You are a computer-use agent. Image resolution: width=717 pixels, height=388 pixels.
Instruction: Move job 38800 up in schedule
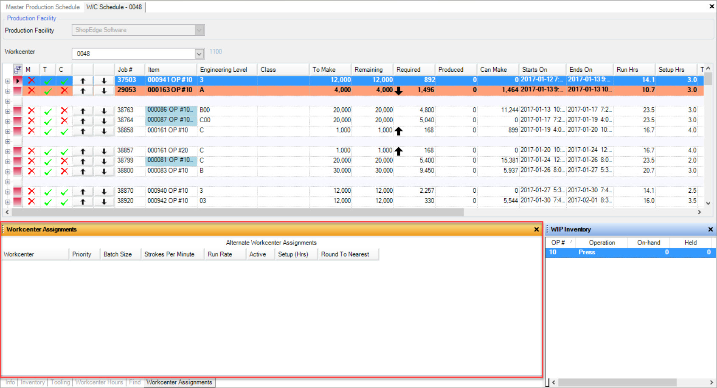tap(83, 172)
